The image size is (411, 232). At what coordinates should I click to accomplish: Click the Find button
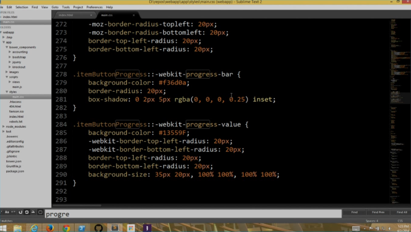[x=354, y=212]
